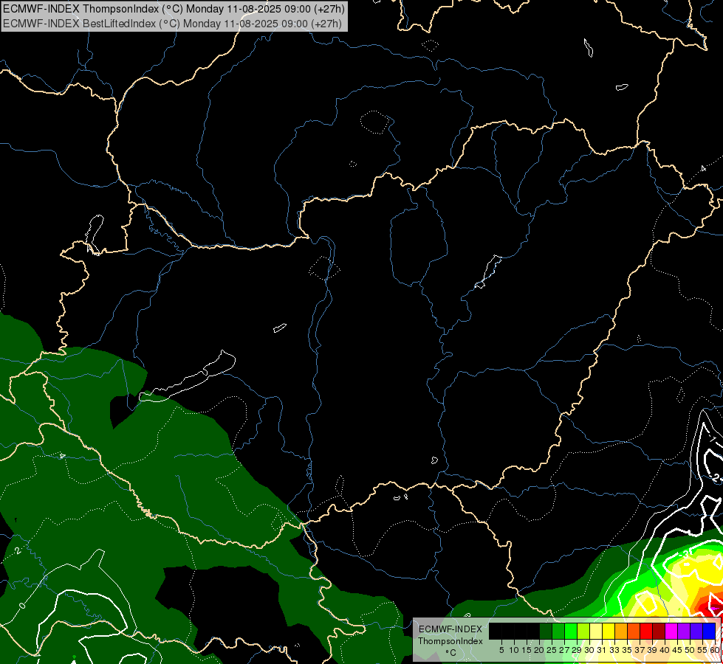Click the legend tick value 33
The width and height of the screenshot is (723, 664).
(x=614, y=650)
